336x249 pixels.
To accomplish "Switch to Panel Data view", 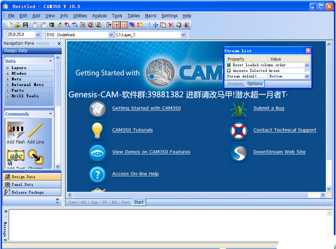I will click(x=32, y=184).
